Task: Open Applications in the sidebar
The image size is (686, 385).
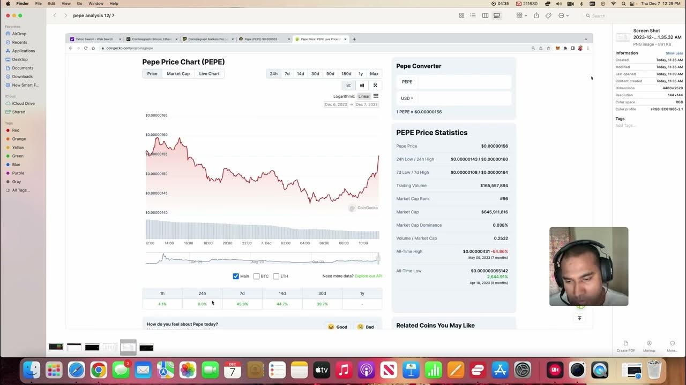Action: pos(23,51)
